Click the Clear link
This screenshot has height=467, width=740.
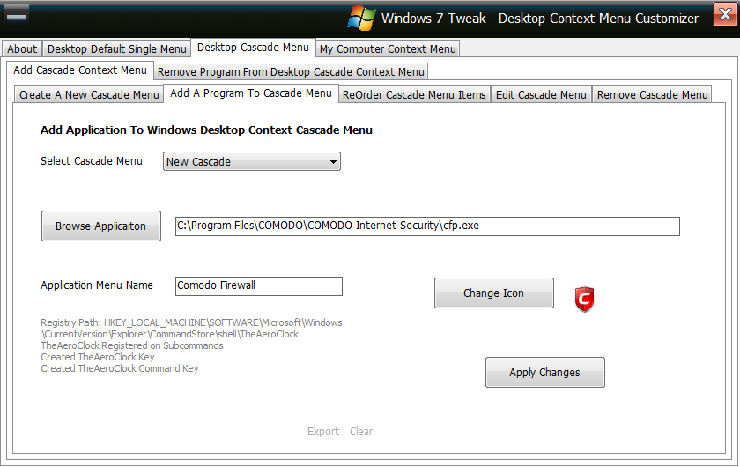tap(361, 432)
